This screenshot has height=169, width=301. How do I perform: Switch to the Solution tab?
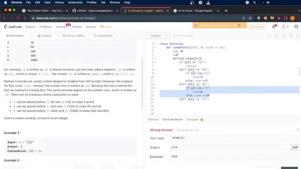pos(44,36)
